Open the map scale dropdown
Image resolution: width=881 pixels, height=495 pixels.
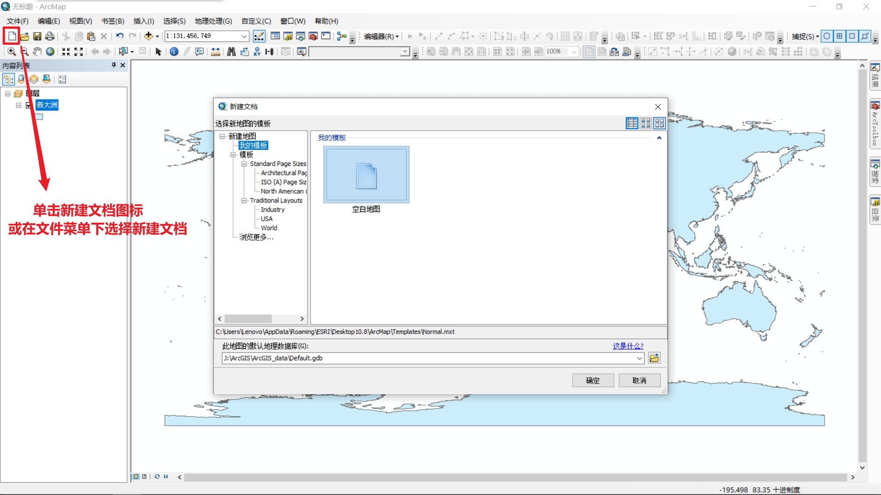[x=244, y=36]
